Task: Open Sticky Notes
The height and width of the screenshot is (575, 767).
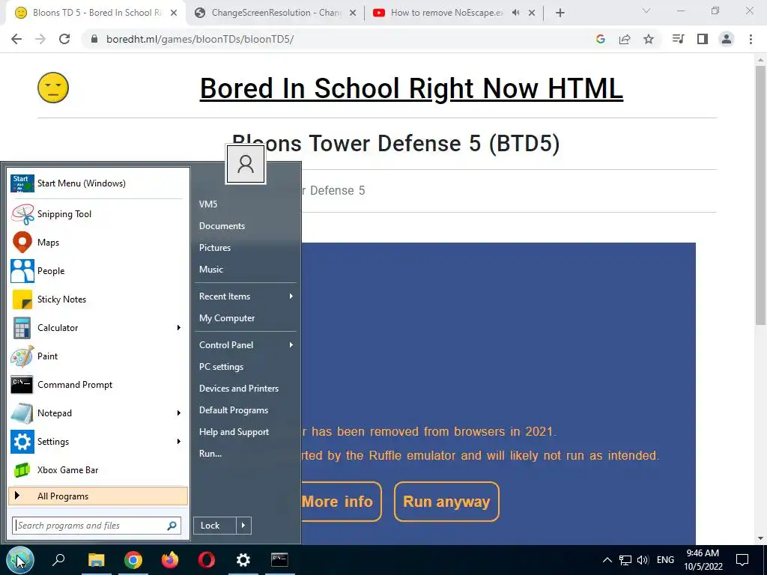Action: [x=98, y=299]
